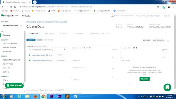This screenshot has height=99, width=176.
Task: Select Chrome in the taskbar
Action: click(43, 97)
